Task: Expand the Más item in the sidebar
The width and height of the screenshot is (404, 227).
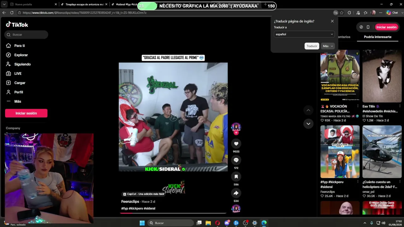Action: point(18,102)
